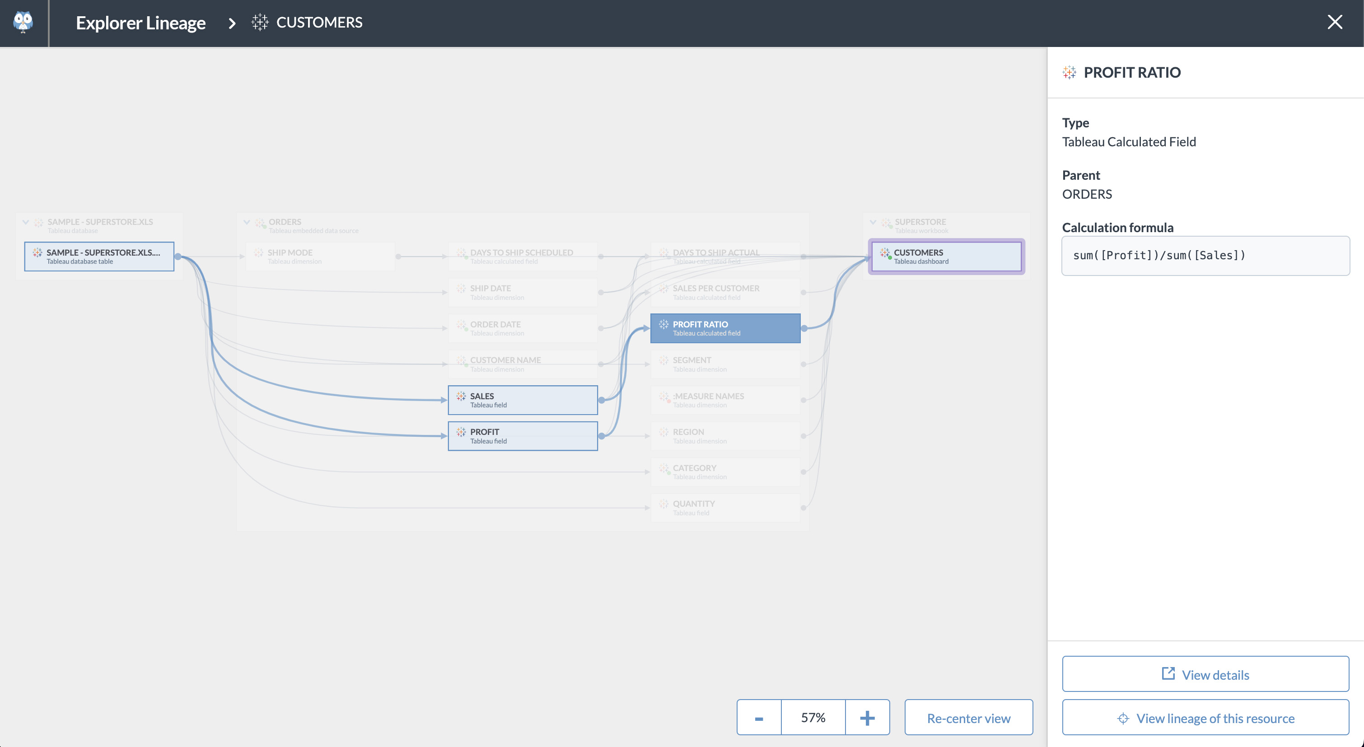Select the CUSTOMERS Tableau dashboard node
The width and height of the screenshot is (1364, 747).
(x=946, y=257)
